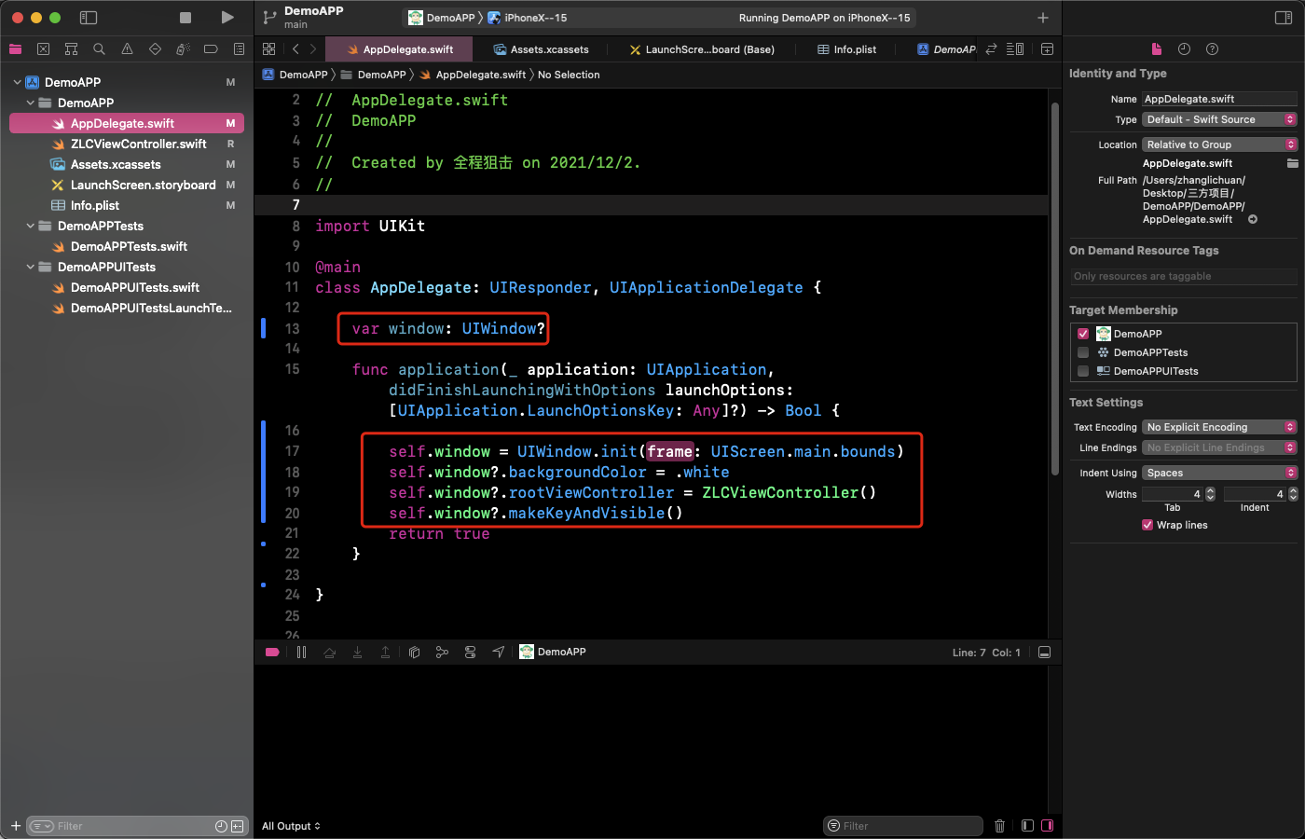Hide the navigator sidebar
The width and height of the screenshot is (1305, 839).
coord(89,18)
